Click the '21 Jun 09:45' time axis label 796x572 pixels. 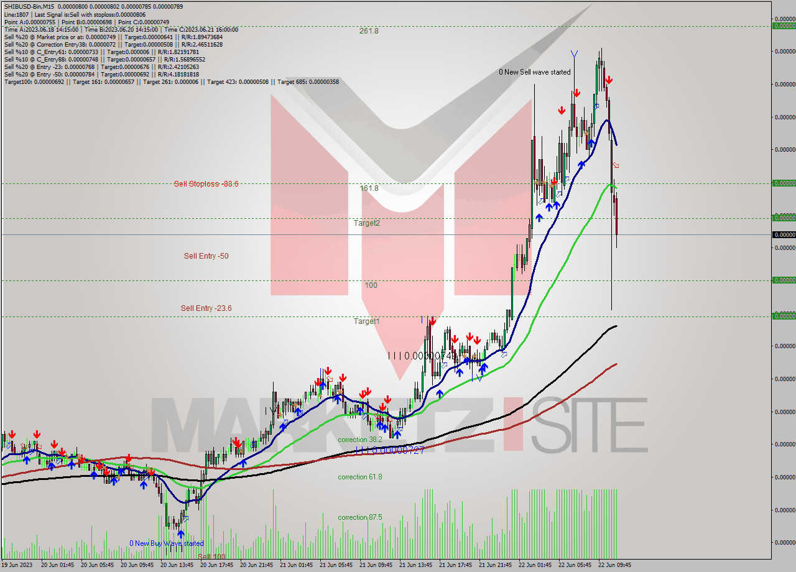coord(376,565)
